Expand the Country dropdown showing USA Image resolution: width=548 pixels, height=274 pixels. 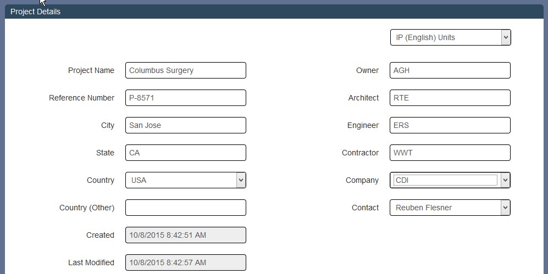click(186, 180)
